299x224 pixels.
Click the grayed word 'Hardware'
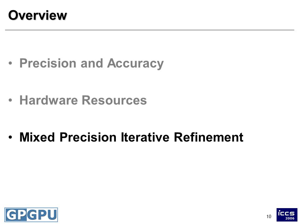click(49, 100)
